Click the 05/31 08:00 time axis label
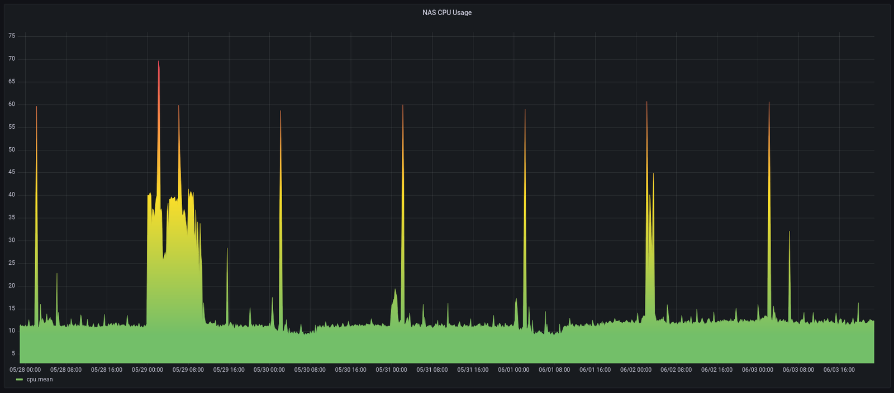Screen dimensions: 894x393 432,370
